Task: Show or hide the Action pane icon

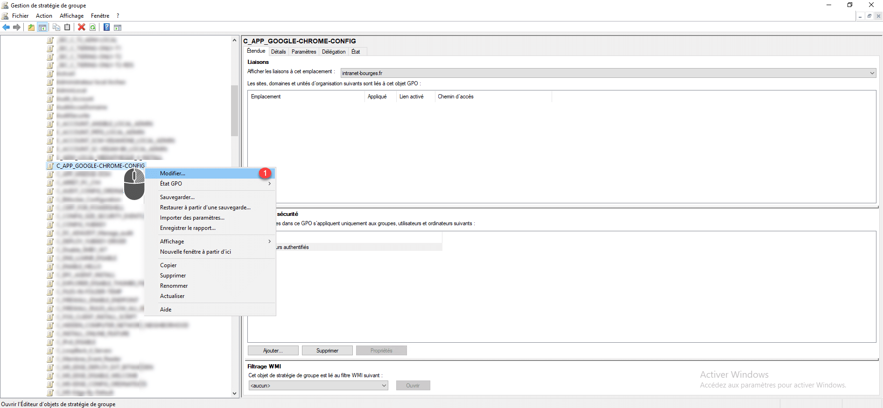Action: coord(118,28)
